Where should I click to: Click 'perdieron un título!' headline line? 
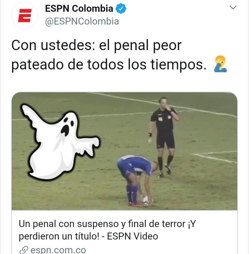[59, 236]
